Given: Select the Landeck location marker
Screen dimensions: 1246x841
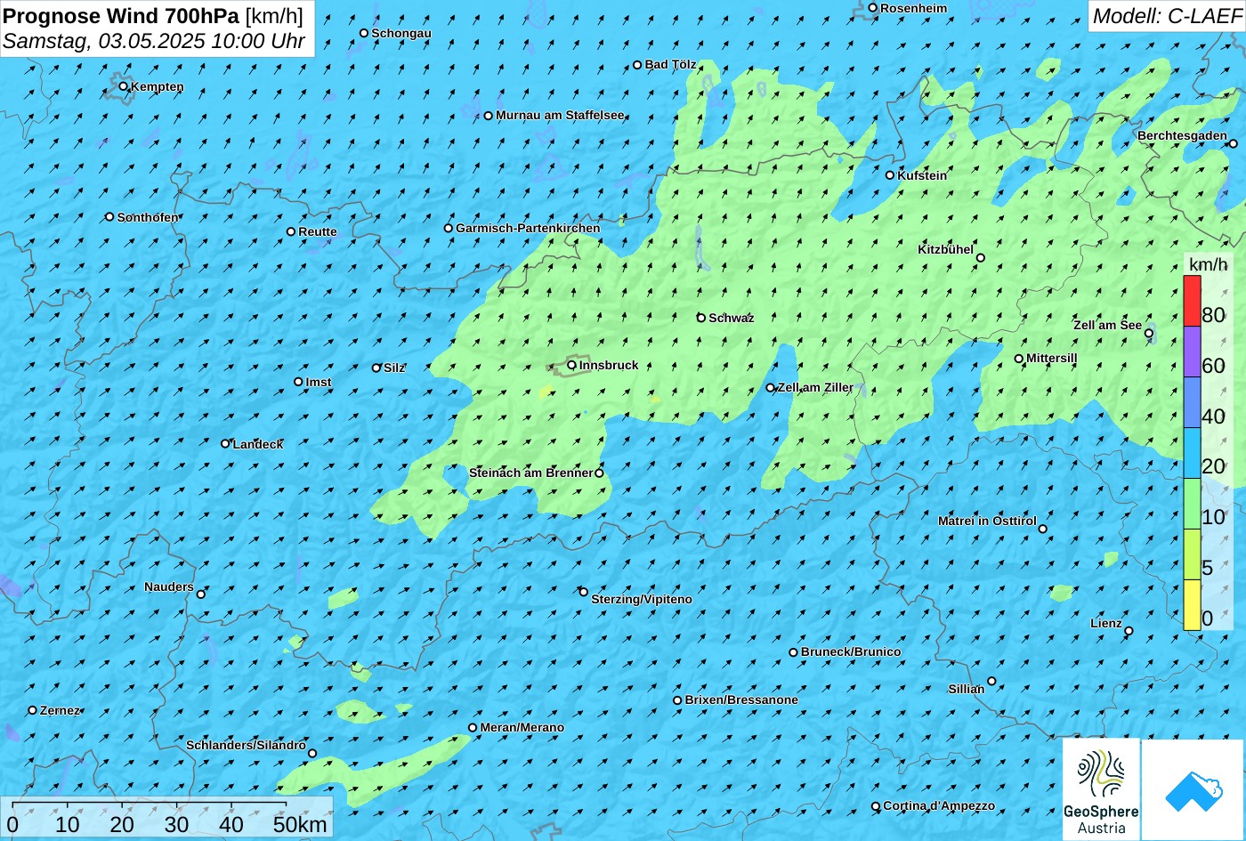Looking at the screenshot, I should pyautogui.click(x=225, y=443).
